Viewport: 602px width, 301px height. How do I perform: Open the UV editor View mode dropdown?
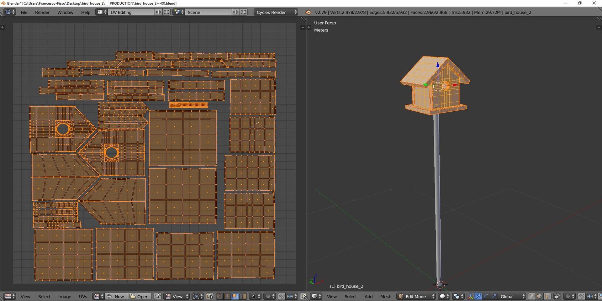pyautogui.click(x=177, y=296)
